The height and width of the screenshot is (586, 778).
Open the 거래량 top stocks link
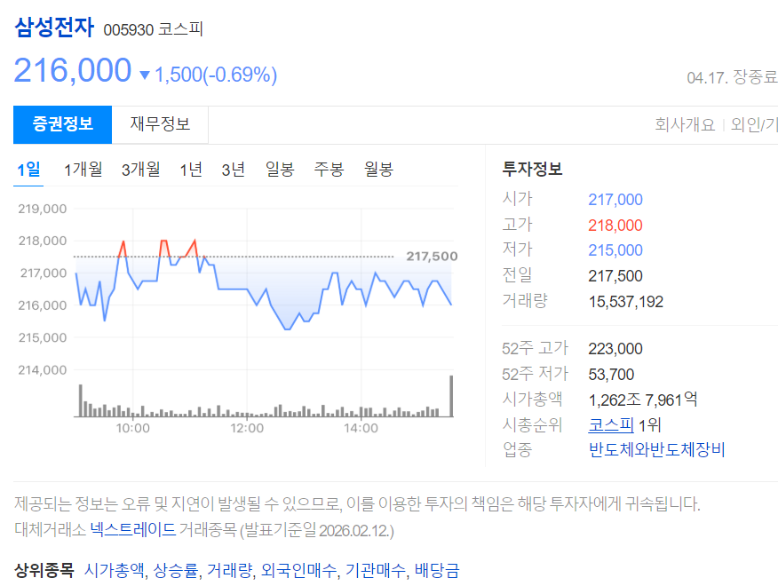pos(230,570)
